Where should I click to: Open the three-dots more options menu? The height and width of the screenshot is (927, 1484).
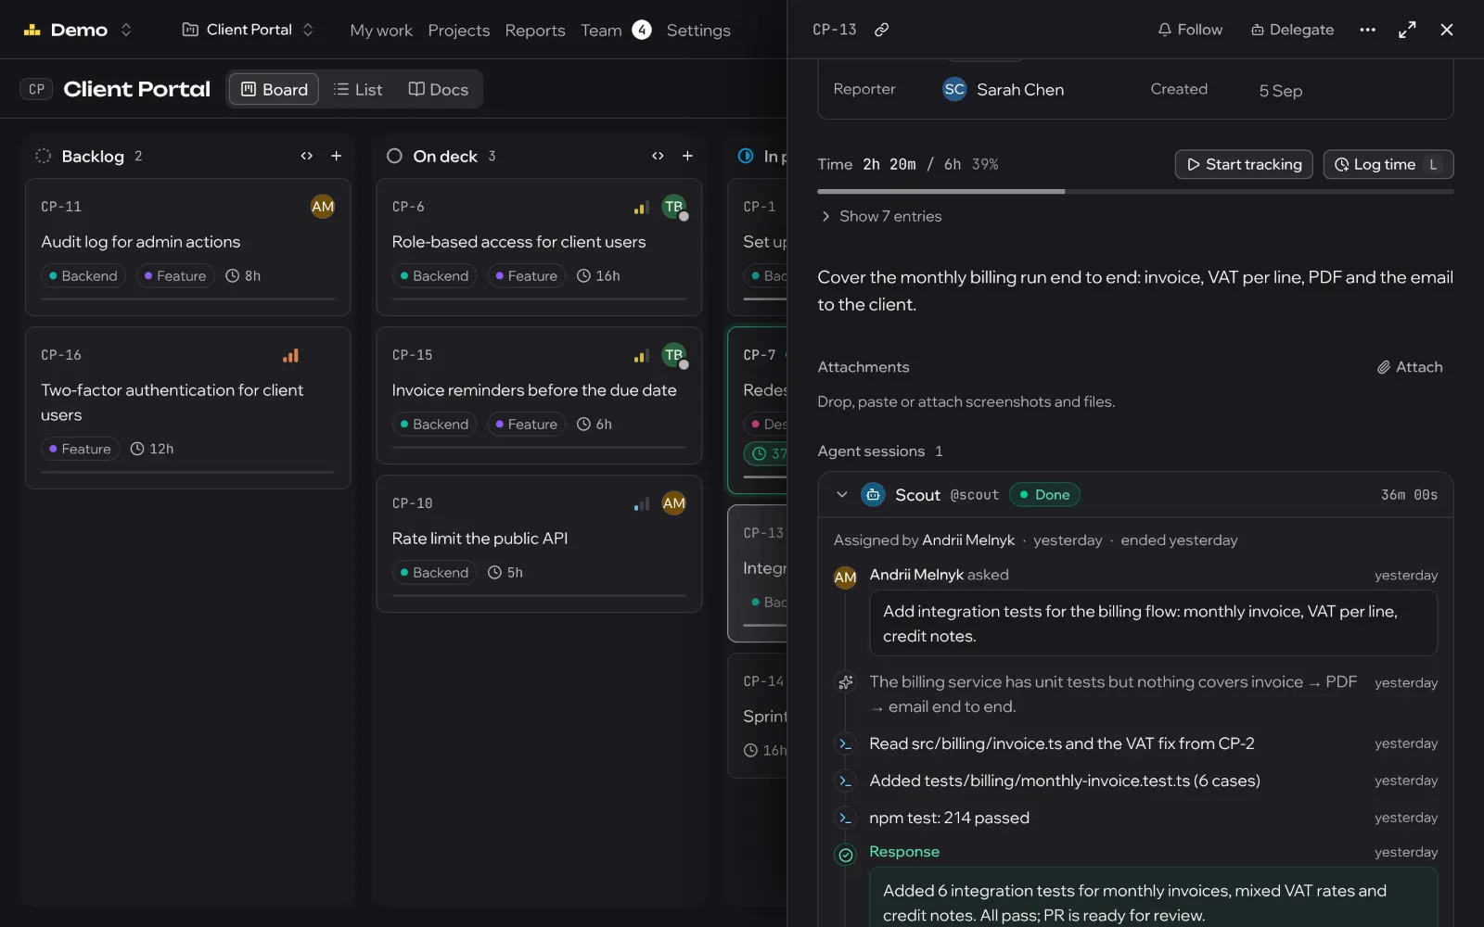coord(1367,30)
